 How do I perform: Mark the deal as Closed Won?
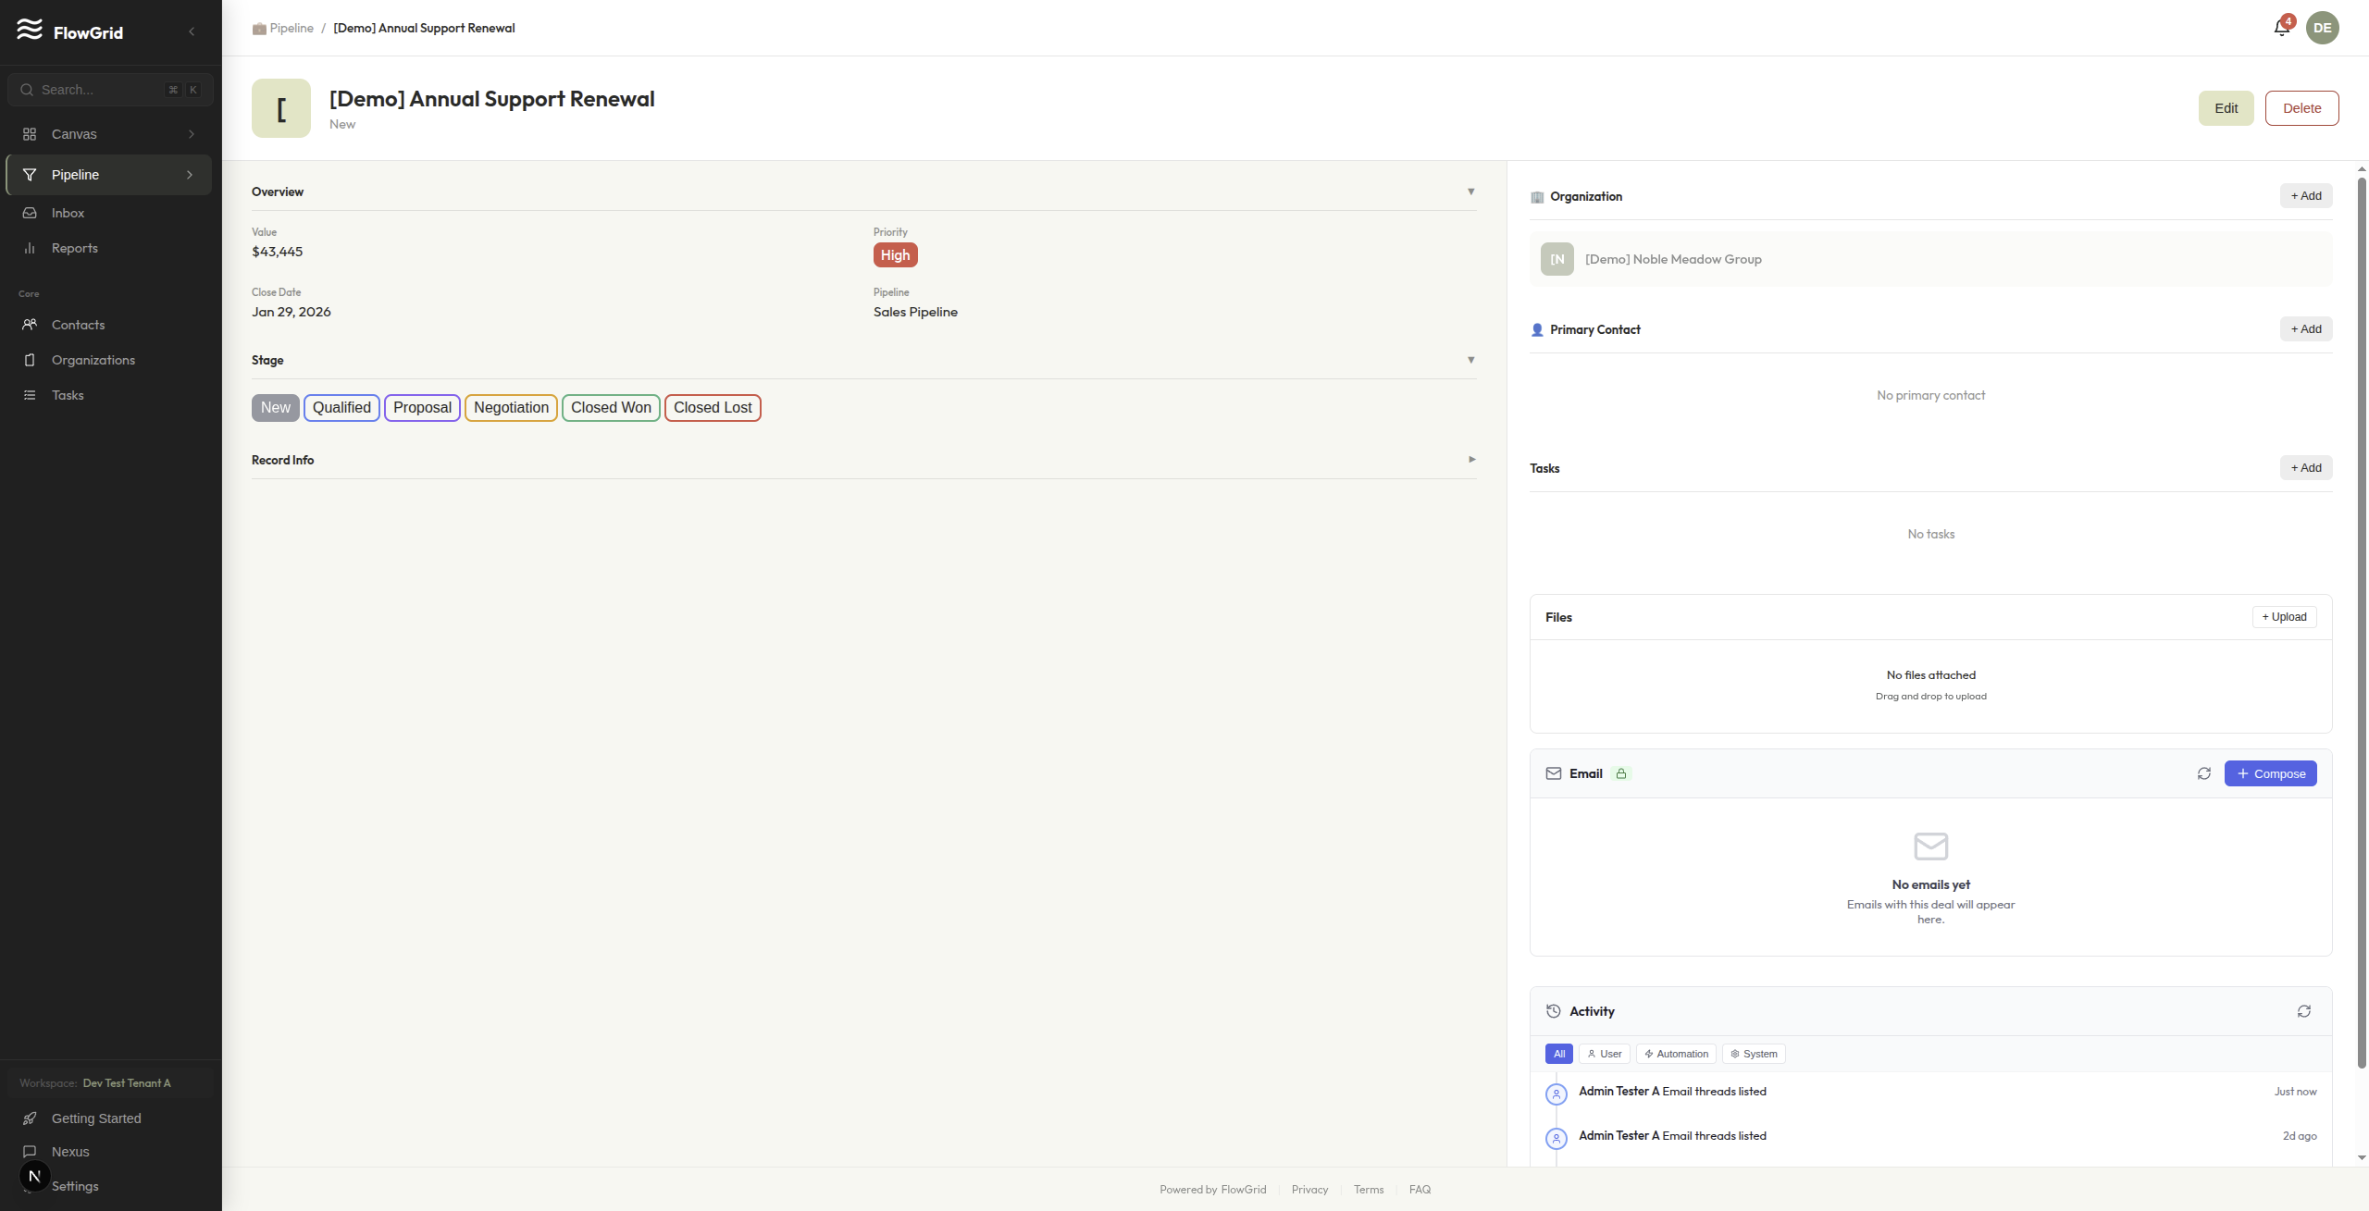click(x=611, y=408)
